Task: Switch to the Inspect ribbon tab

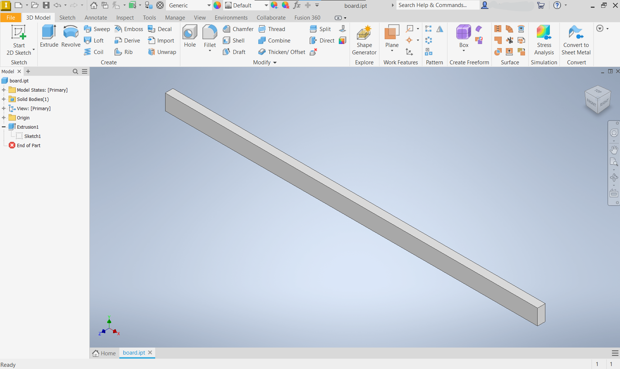Action: pos(125,17)
